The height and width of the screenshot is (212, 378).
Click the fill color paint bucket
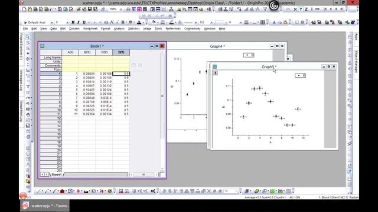(154, 22)
